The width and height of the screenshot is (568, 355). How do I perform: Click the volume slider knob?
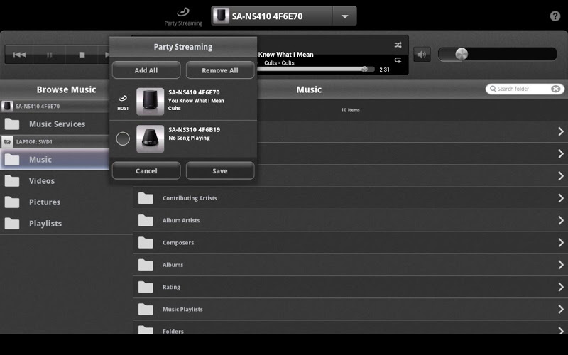click(x=461, y=54)
